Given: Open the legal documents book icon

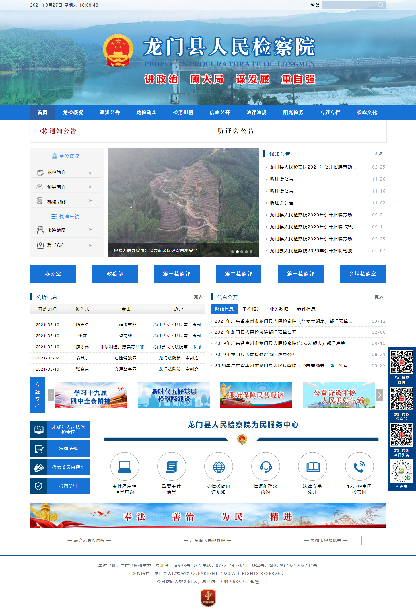Looking at the screenshot, I should (312, 466).
